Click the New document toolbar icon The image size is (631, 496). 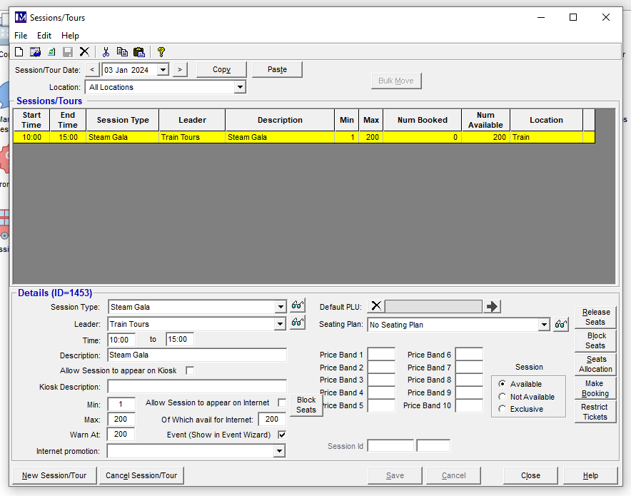tap(19, 52)
